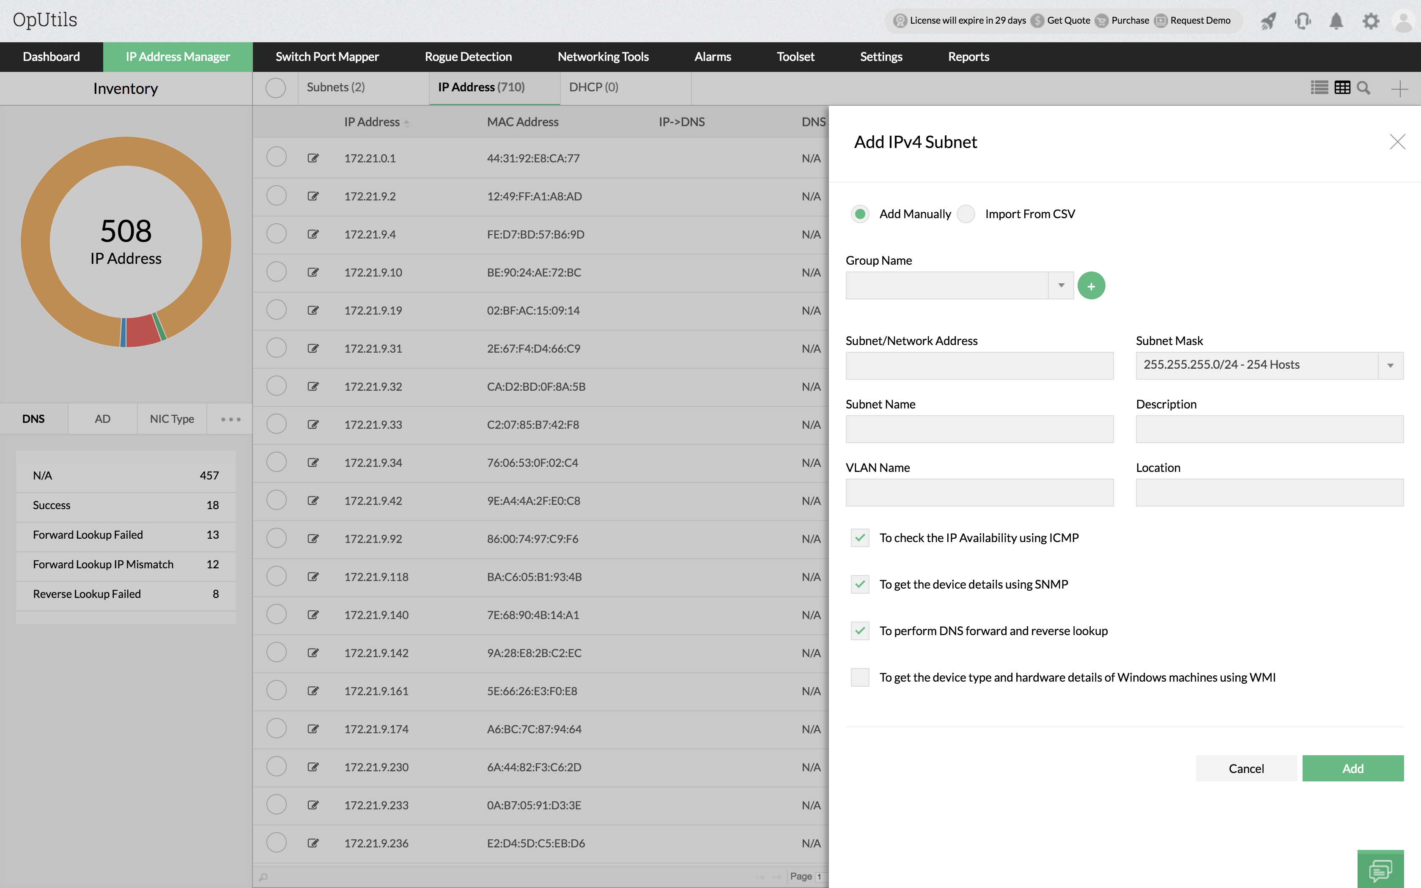Click the search magnifier icon in toolbar
Image resolution: width=1421 pixels, height=888 pixels.
tap(1363, 88)
